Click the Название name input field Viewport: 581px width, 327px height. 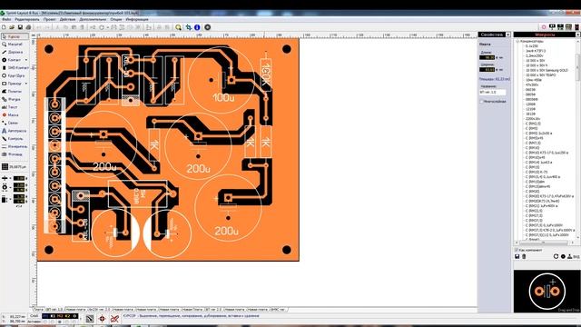[492, 92]
